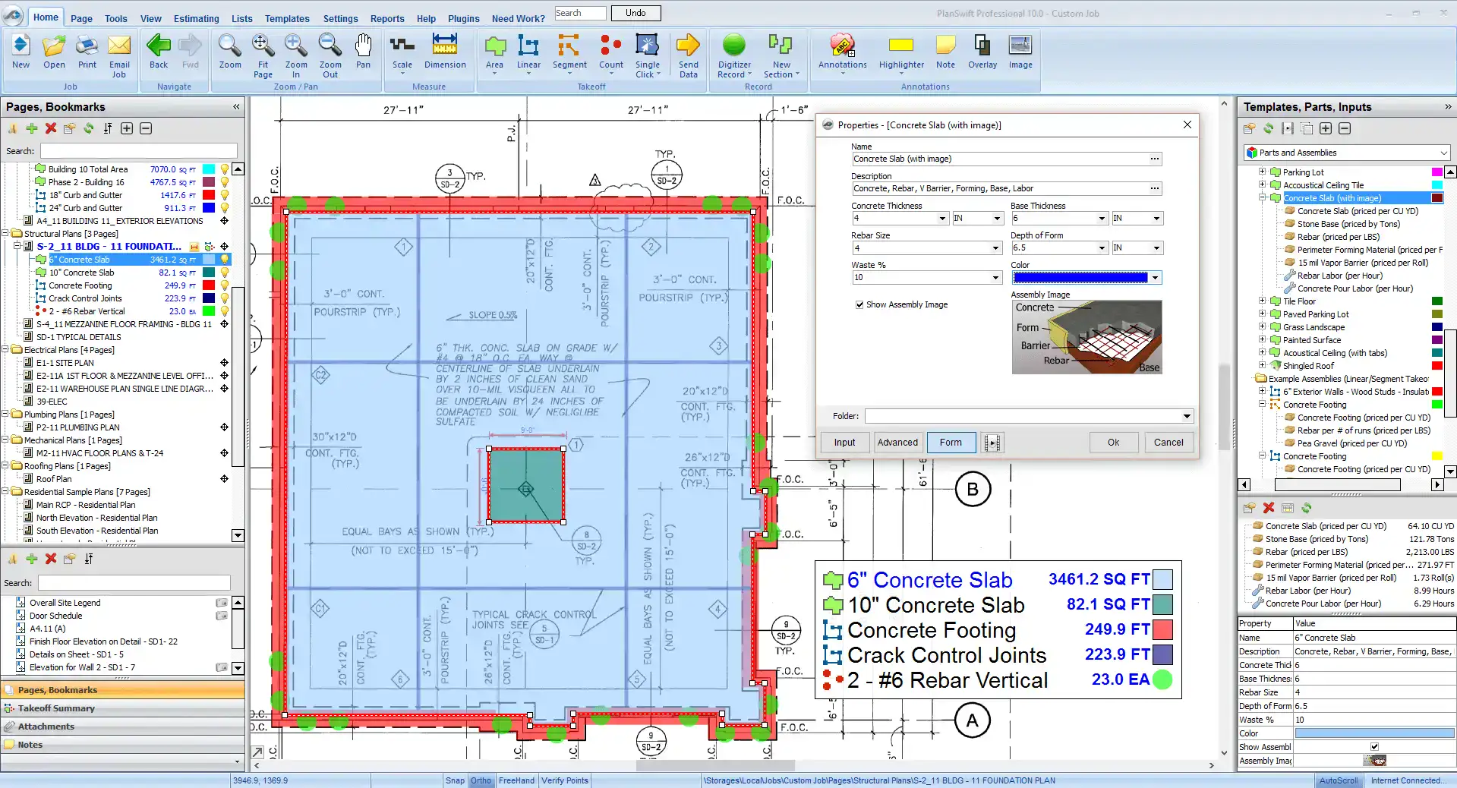The width and height of the screenshot is (1457, 788).
Task: Click the New job icon
Action: pos(20,52)
